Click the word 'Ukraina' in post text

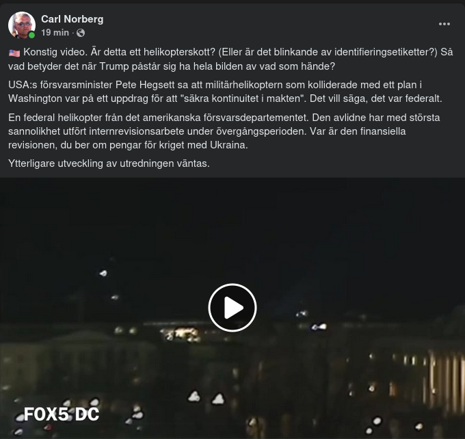pos(228,145)
